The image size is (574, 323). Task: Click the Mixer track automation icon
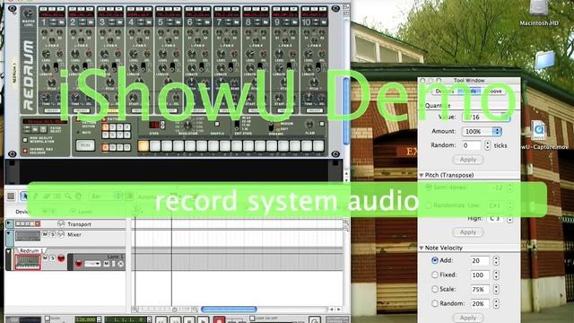[61, 234]
